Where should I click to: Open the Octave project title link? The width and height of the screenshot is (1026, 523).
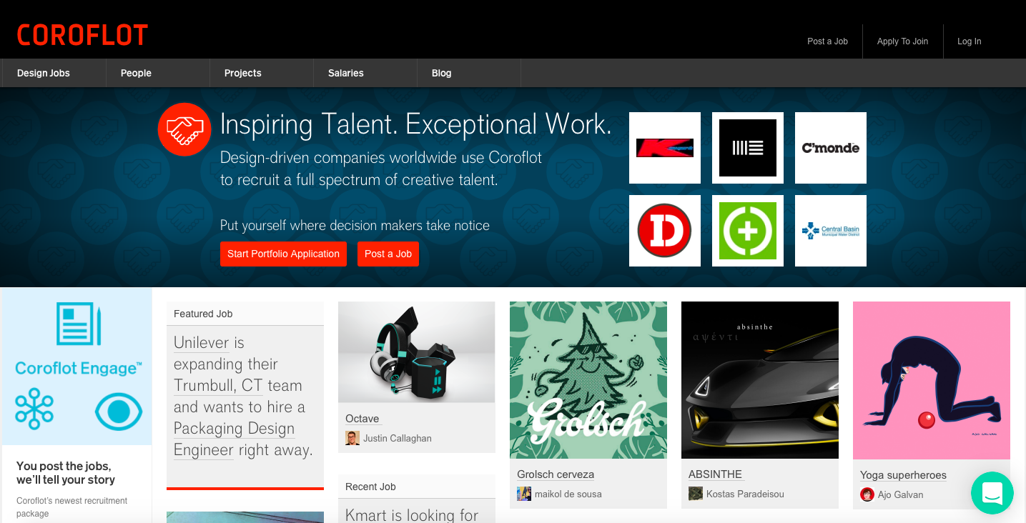click(362, 419)
